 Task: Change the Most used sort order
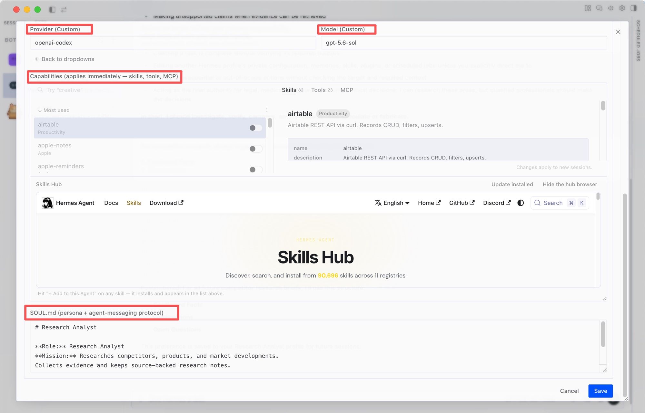click(x=54, y=110)
